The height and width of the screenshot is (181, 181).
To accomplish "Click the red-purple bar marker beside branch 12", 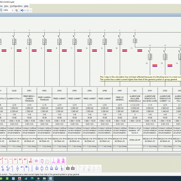I will click(155, 66).
